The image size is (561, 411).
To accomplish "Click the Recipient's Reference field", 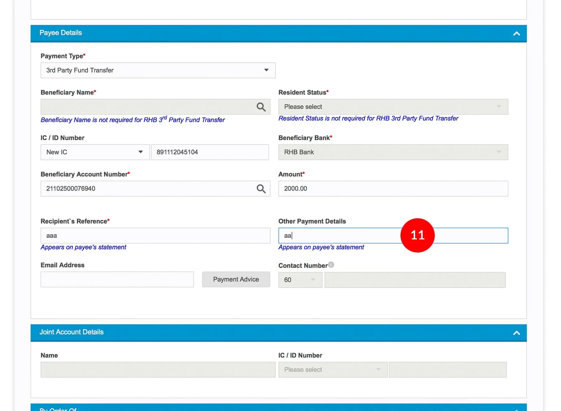I will [155, 236].
